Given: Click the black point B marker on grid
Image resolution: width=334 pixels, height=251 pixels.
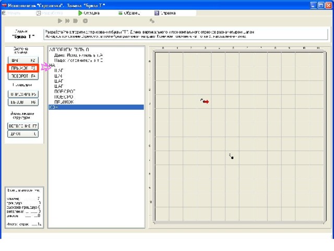Looking at the screenshot, I should tap(232, 158).
